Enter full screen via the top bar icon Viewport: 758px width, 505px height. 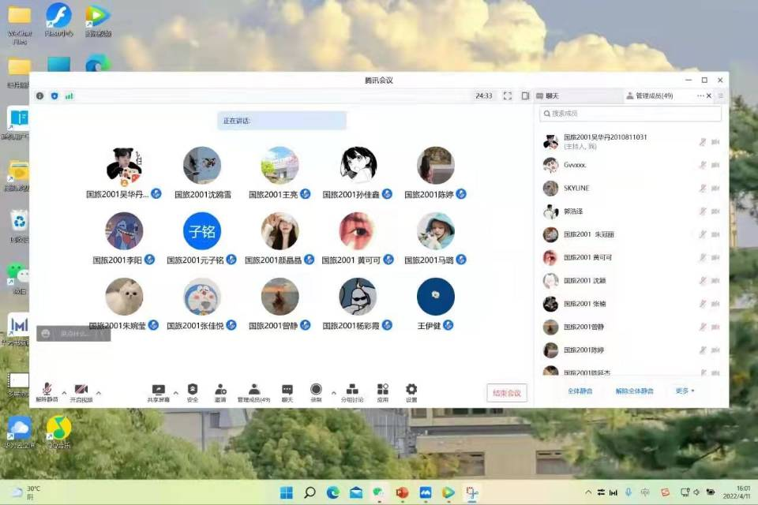(508, 95)
